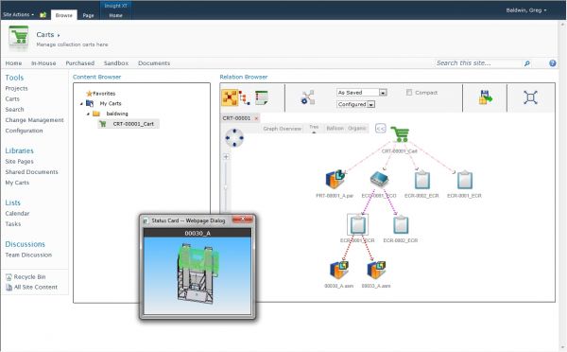Toggle the Compact checkbox
Image resolution: width=567 pixels, height=352 pixels.
click(x=409, y=93)
